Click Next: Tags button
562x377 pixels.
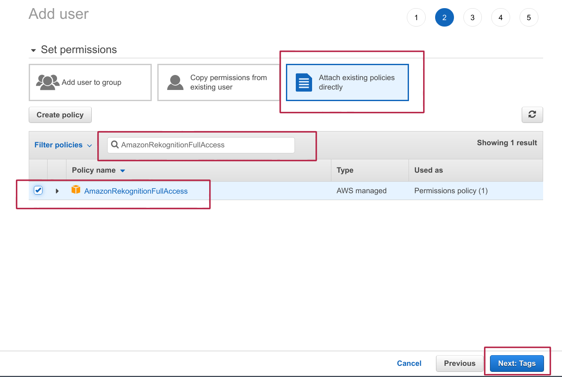(517, 363)
